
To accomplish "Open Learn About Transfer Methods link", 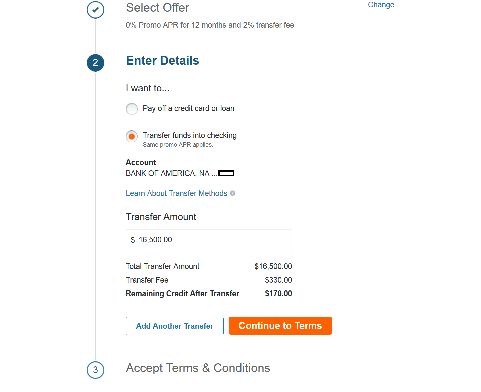I will [176, 193].
